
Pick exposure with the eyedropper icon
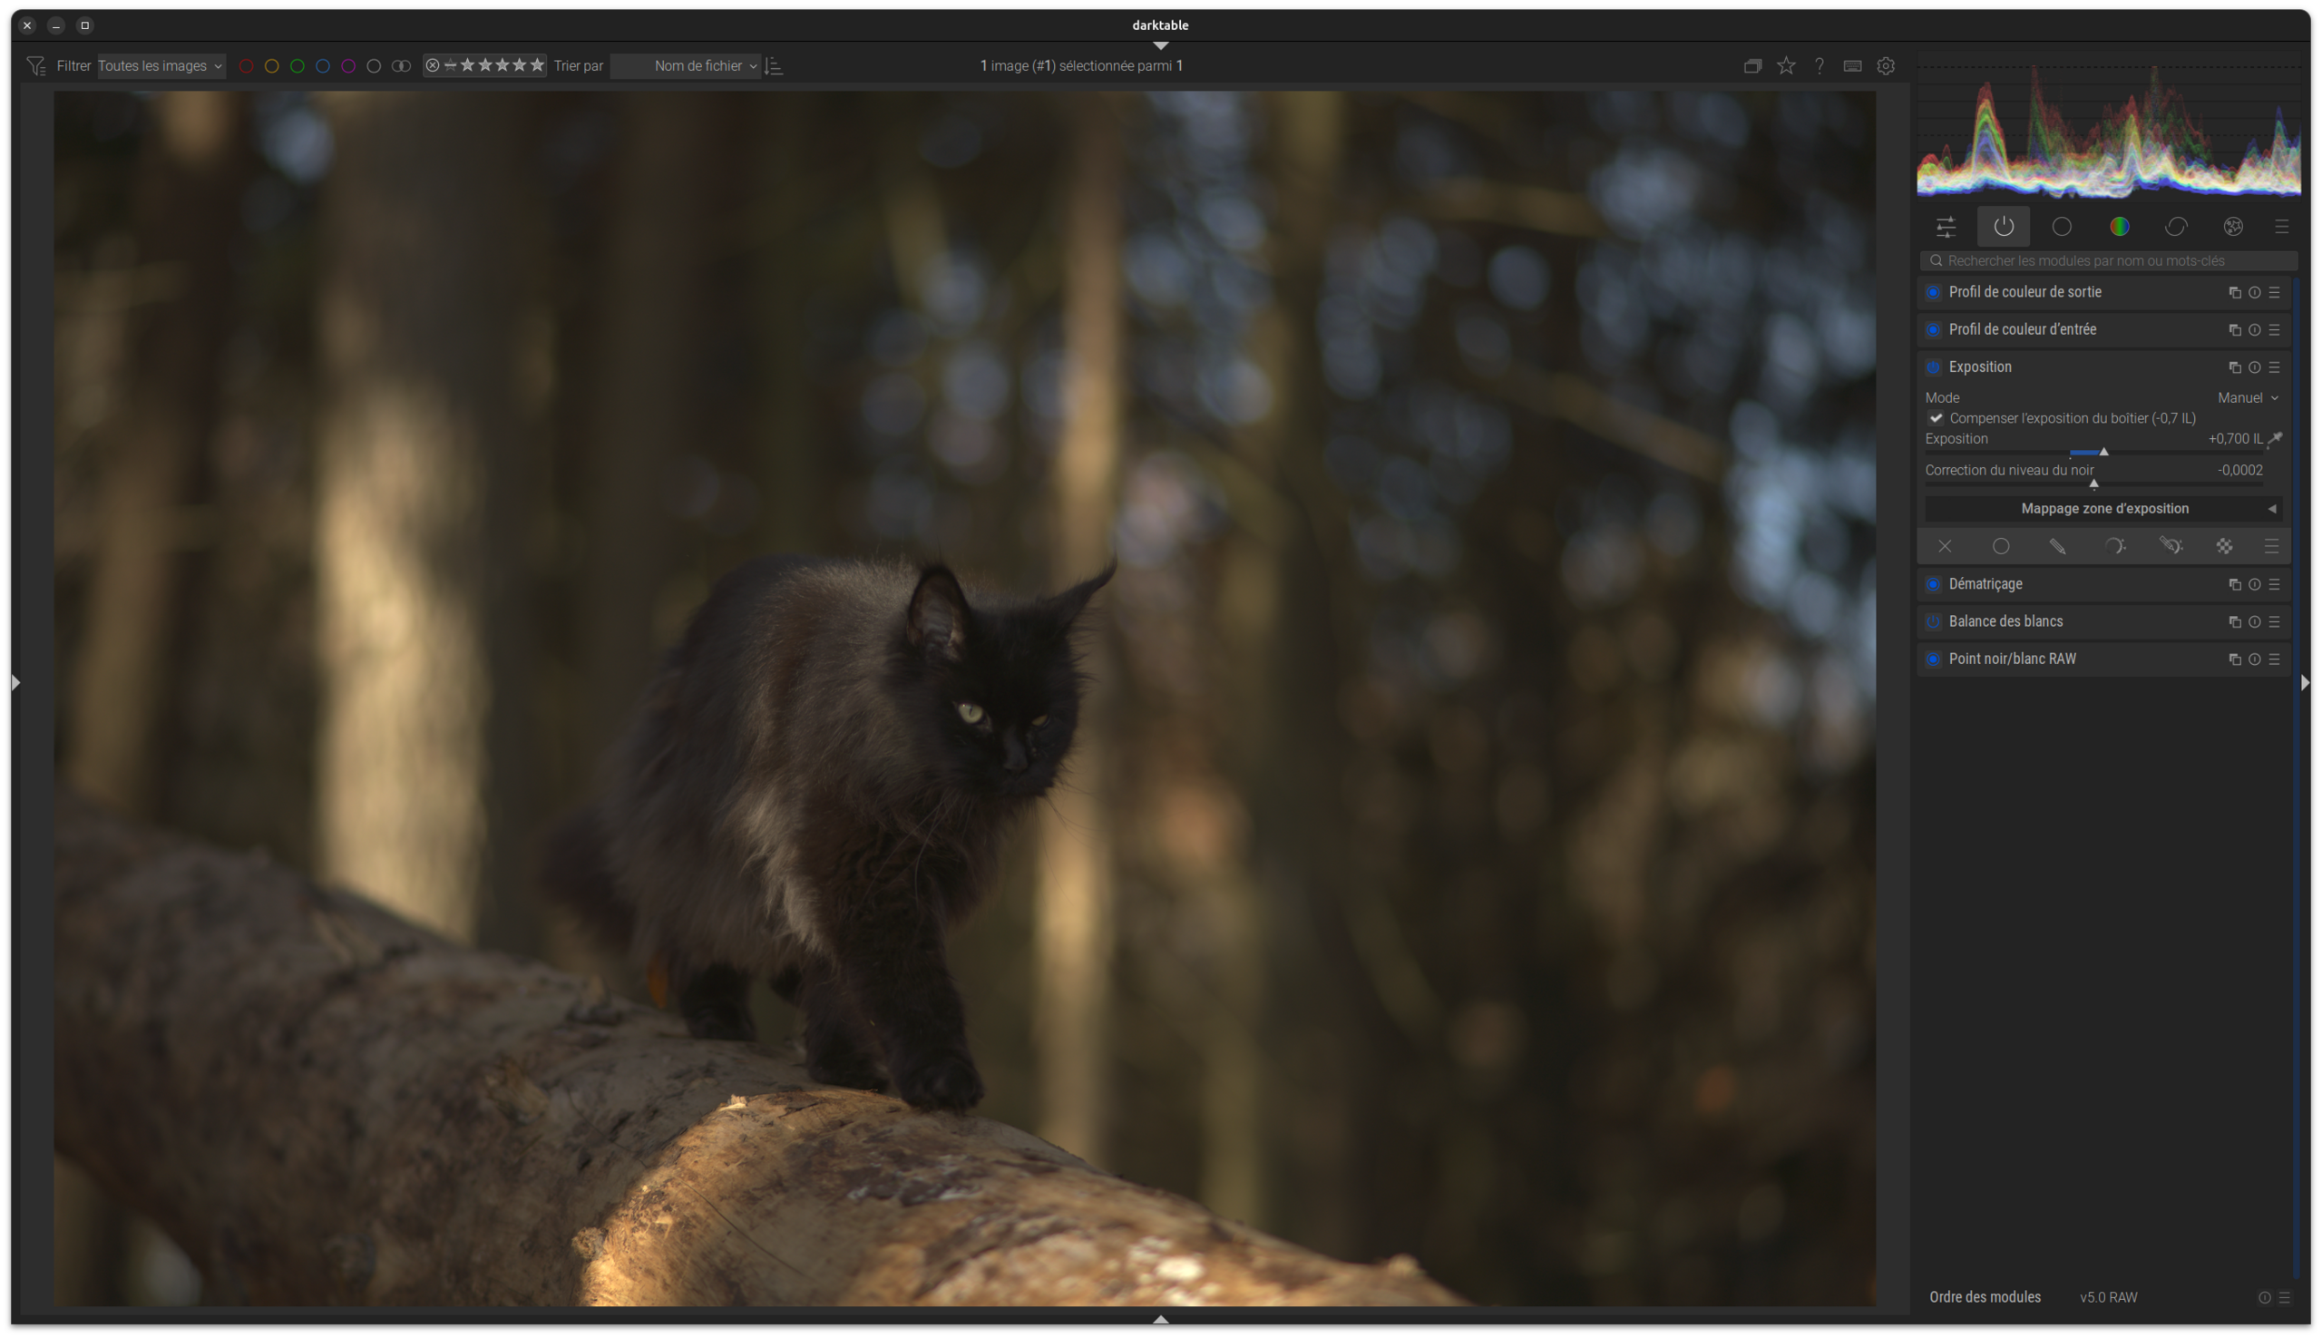pos(2275,439)
